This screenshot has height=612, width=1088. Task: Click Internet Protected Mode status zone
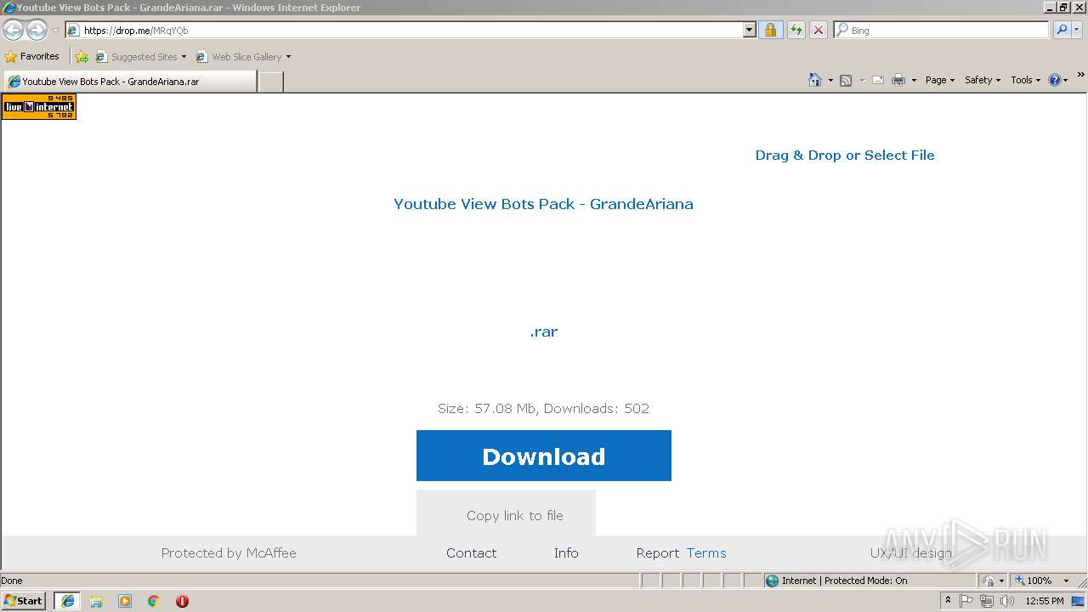[870, 581]
